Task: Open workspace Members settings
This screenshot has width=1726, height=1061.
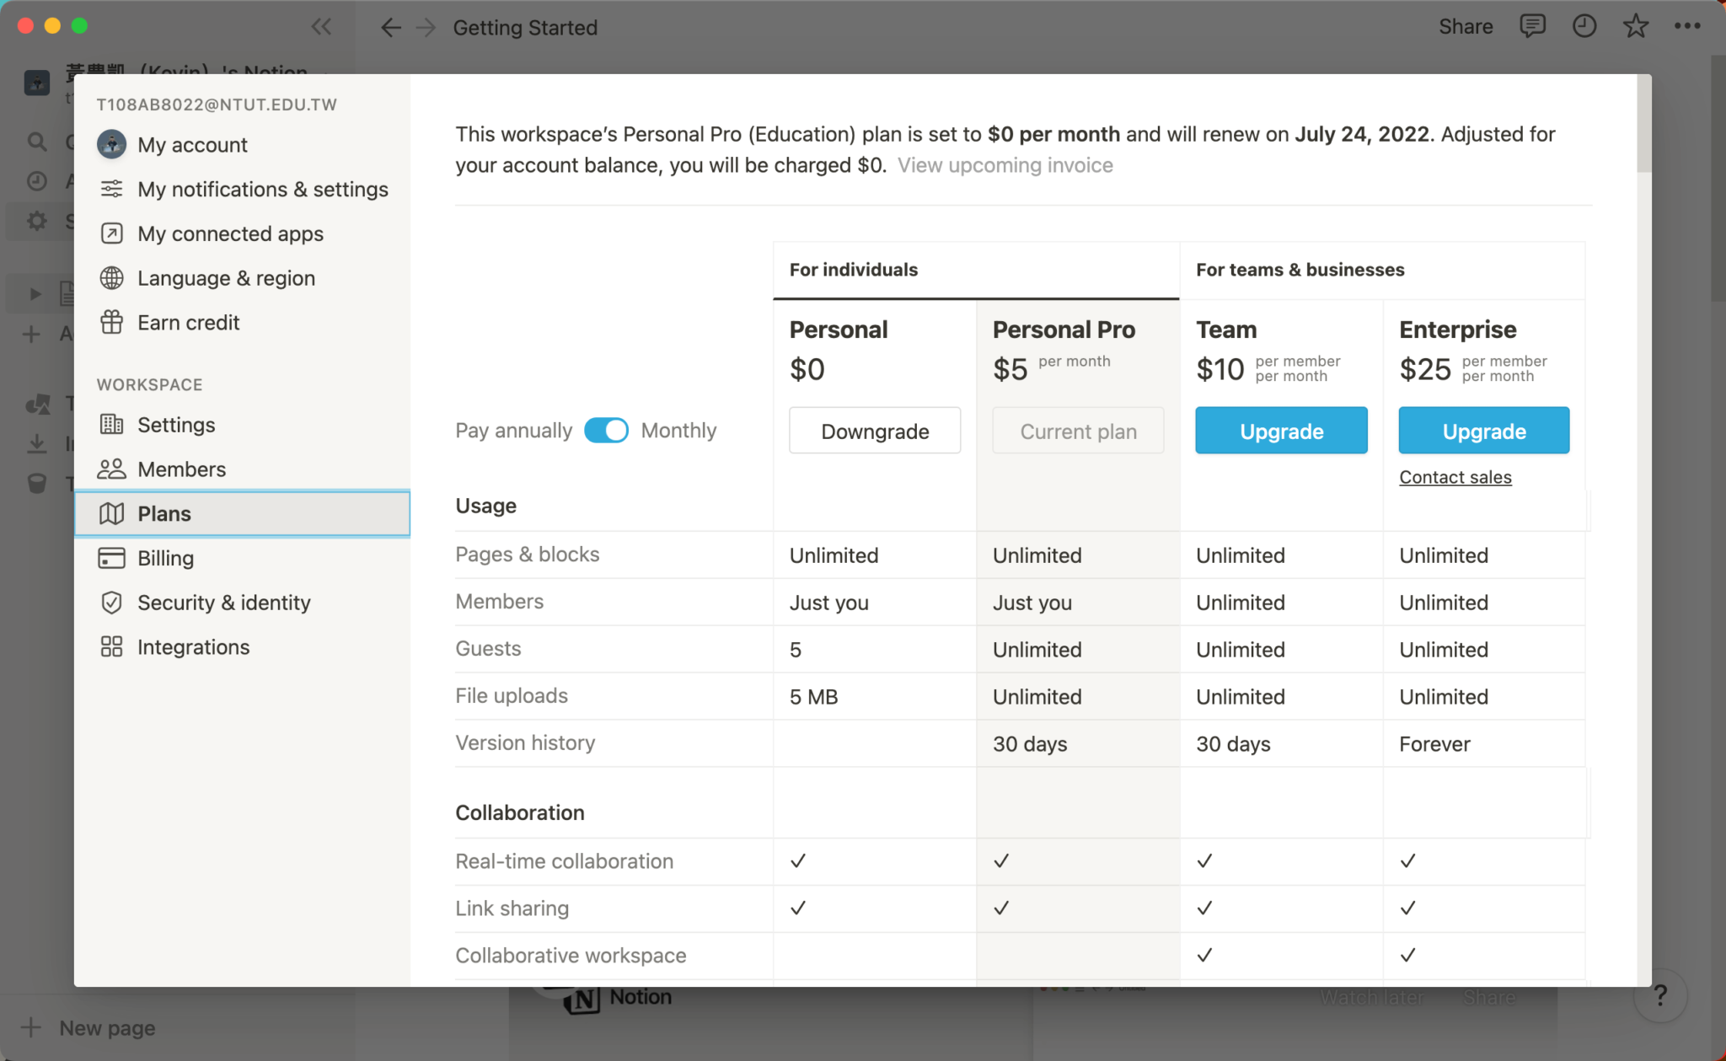Action: tap(181, 469)
